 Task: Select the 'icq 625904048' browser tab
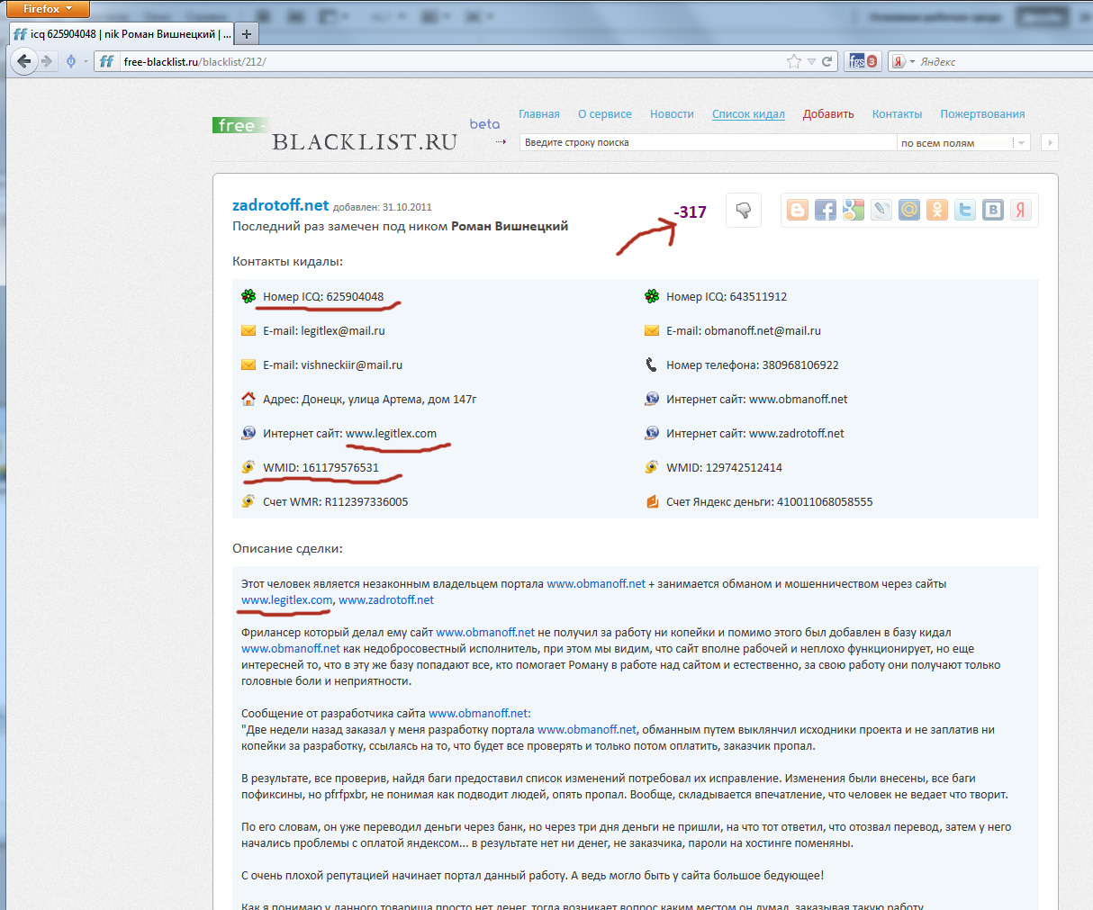pyautogui.click(x=122, y=34)
